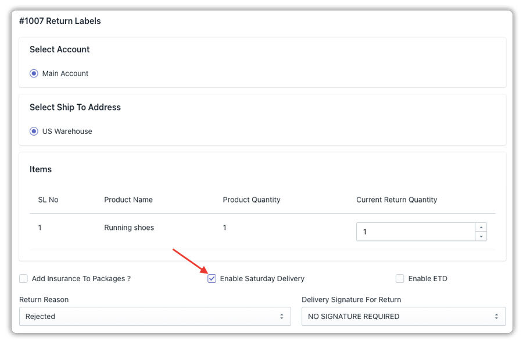
Task: Select the US Warehouse radio button
Action: click(x=34, y=131)
